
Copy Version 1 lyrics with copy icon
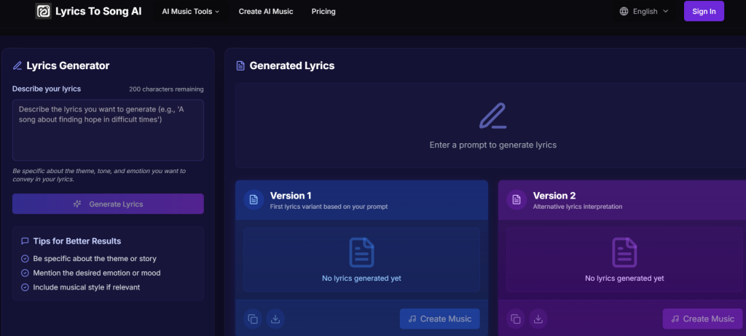(x=253, y=319)
